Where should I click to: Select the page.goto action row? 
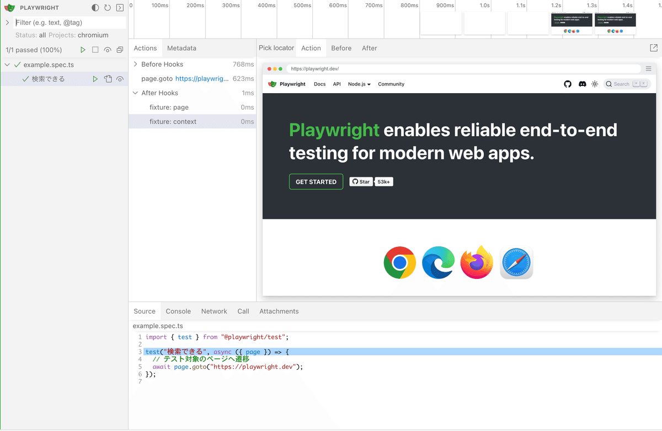tap(193, 79)
